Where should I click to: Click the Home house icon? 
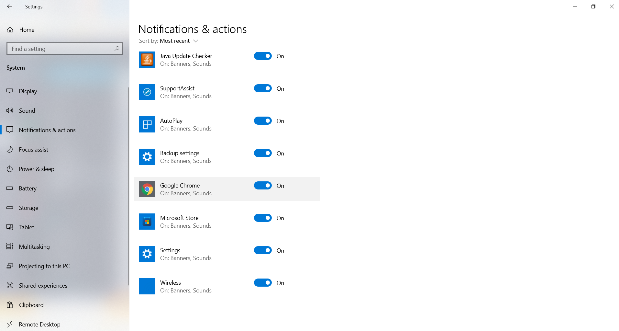(10, 30)
